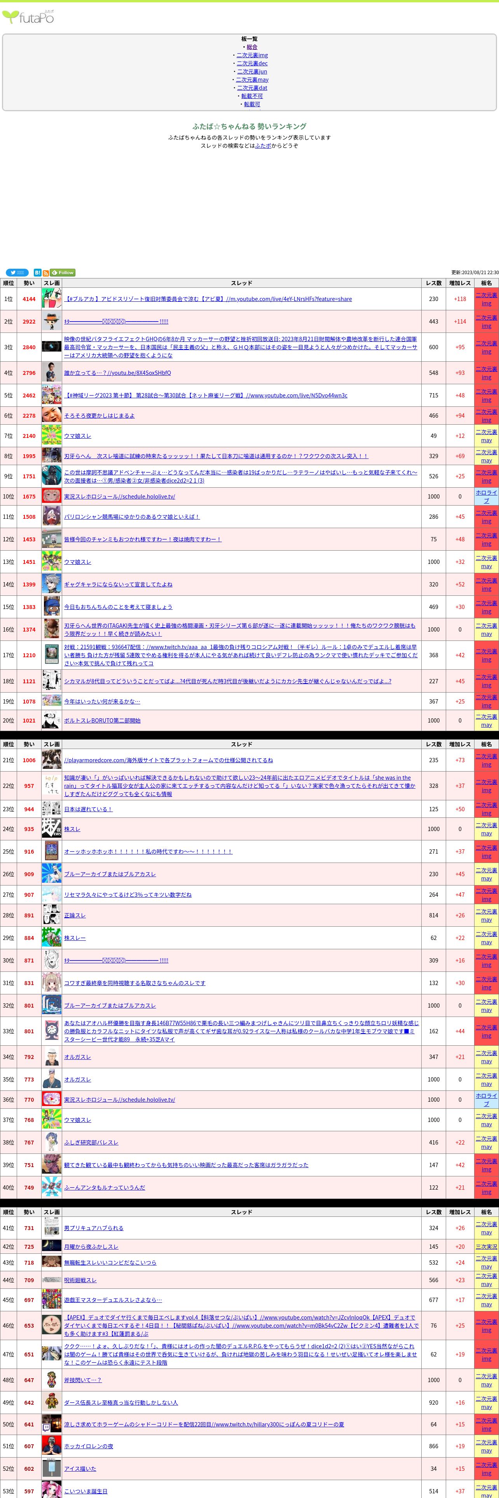Click 二次元裏img board cell in rank 1
Viewport: 499px width, 1498px height.
click(x=486, y=299)
